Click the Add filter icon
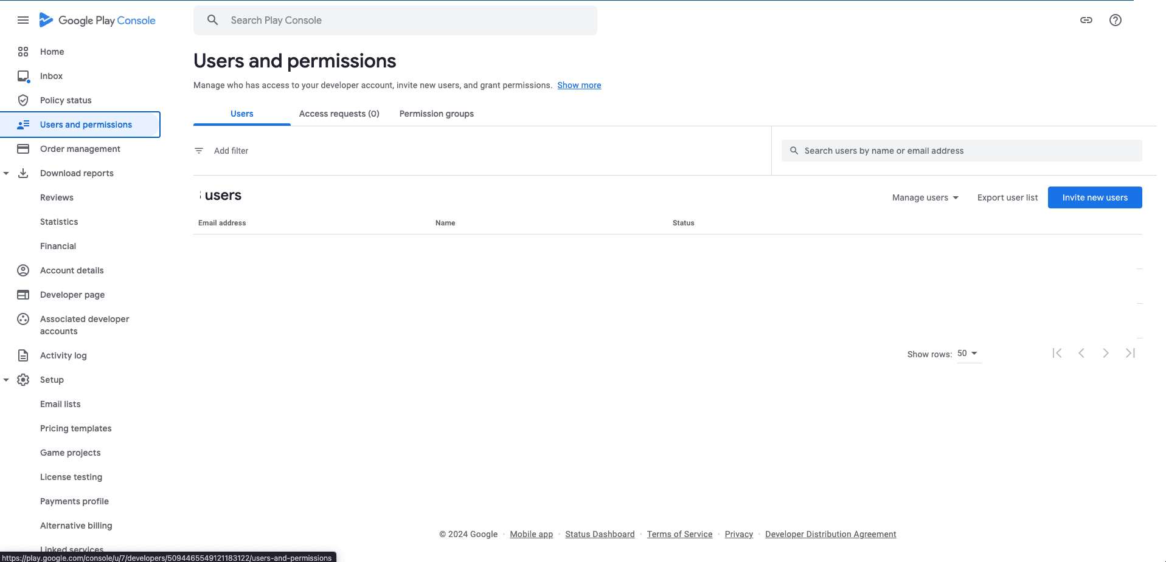The height and width of the screenshot is (562, 1166). [199, 151]
